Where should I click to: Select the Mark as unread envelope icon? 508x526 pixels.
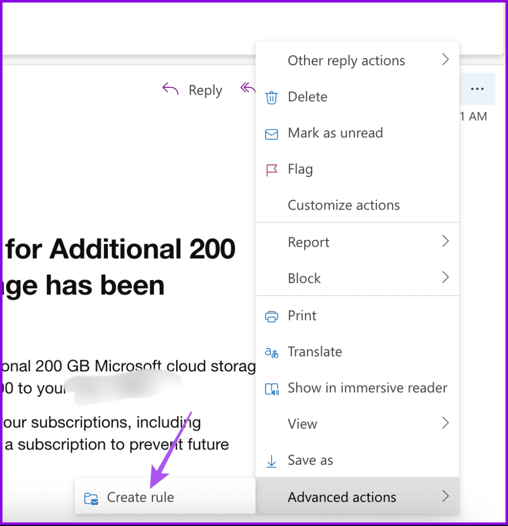pos(271,134)
